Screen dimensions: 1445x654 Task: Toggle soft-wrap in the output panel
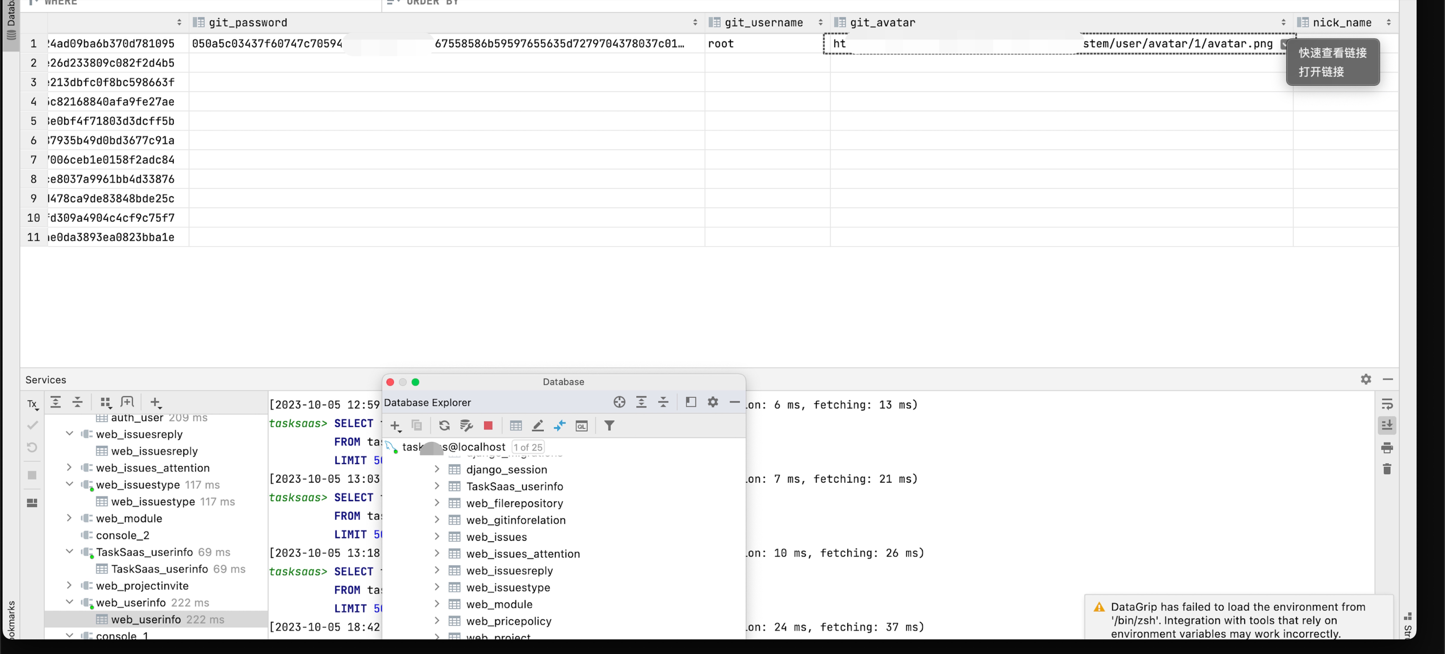(1387, 404)
